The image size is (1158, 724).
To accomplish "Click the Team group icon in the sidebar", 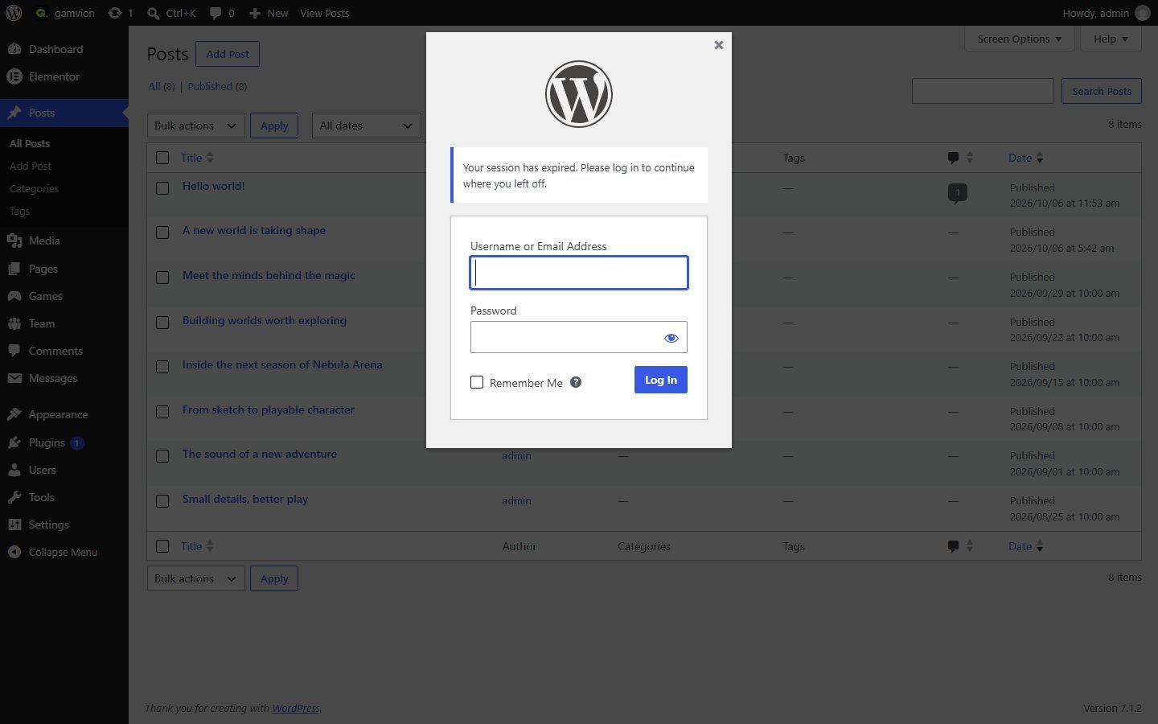I will click(x=14, y=323).
